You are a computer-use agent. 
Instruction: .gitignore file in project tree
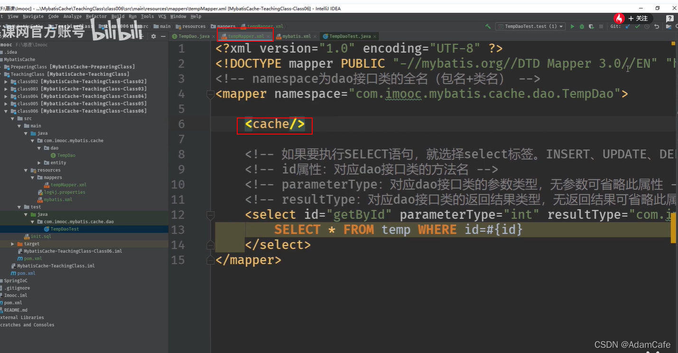coord(15,288)
